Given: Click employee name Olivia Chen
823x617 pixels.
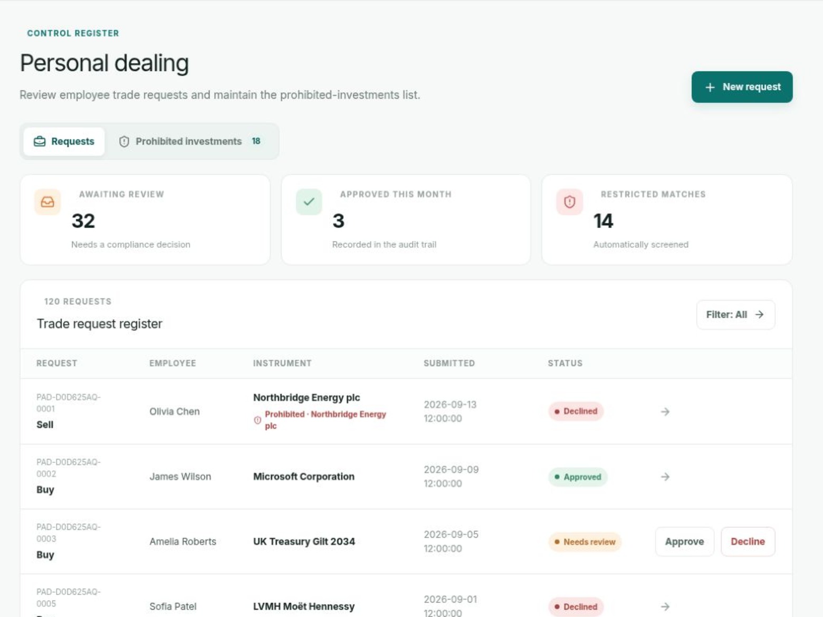Looking at the screenshot, I should click(175, 411).
